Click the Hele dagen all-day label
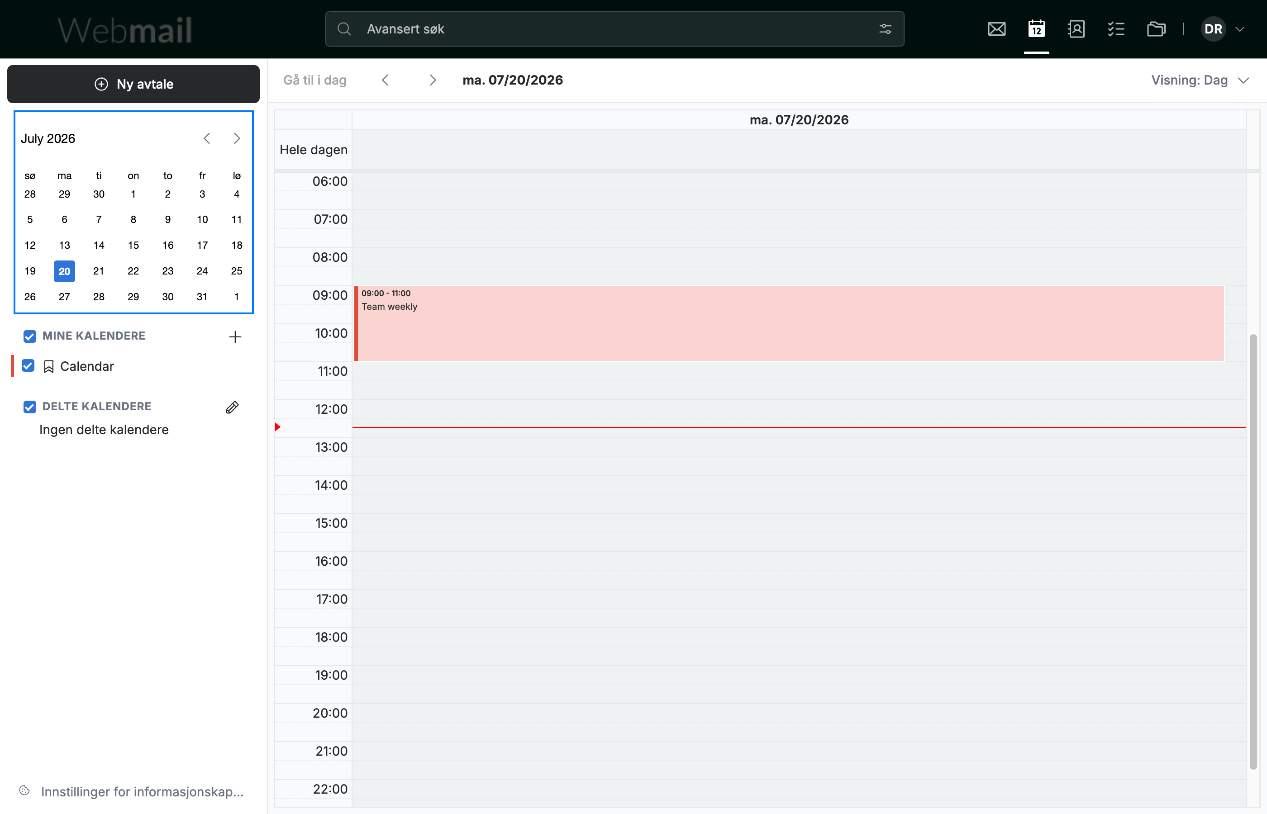This screenshot has width=1267, height=814. pos(314,150)
